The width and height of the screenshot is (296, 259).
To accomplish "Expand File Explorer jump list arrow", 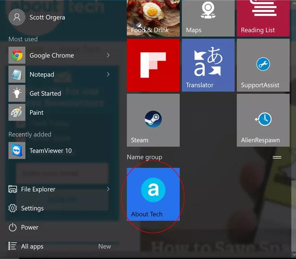I will tap(108, 189).
